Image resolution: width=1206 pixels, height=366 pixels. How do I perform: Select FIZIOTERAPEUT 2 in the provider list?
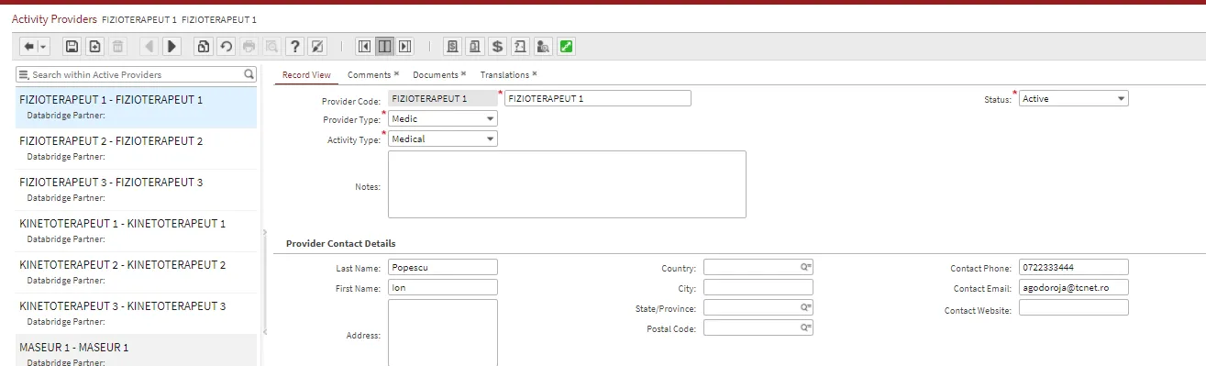click(x=137, y=149)
